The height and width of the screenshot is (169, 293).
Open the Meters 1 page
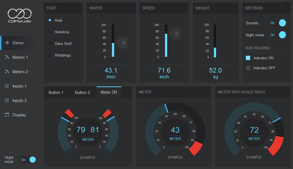coord(20,57)
